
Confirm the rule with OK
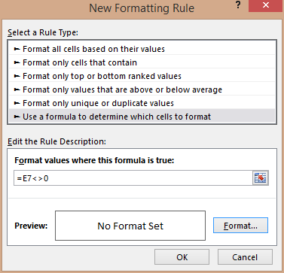[182, 257]
